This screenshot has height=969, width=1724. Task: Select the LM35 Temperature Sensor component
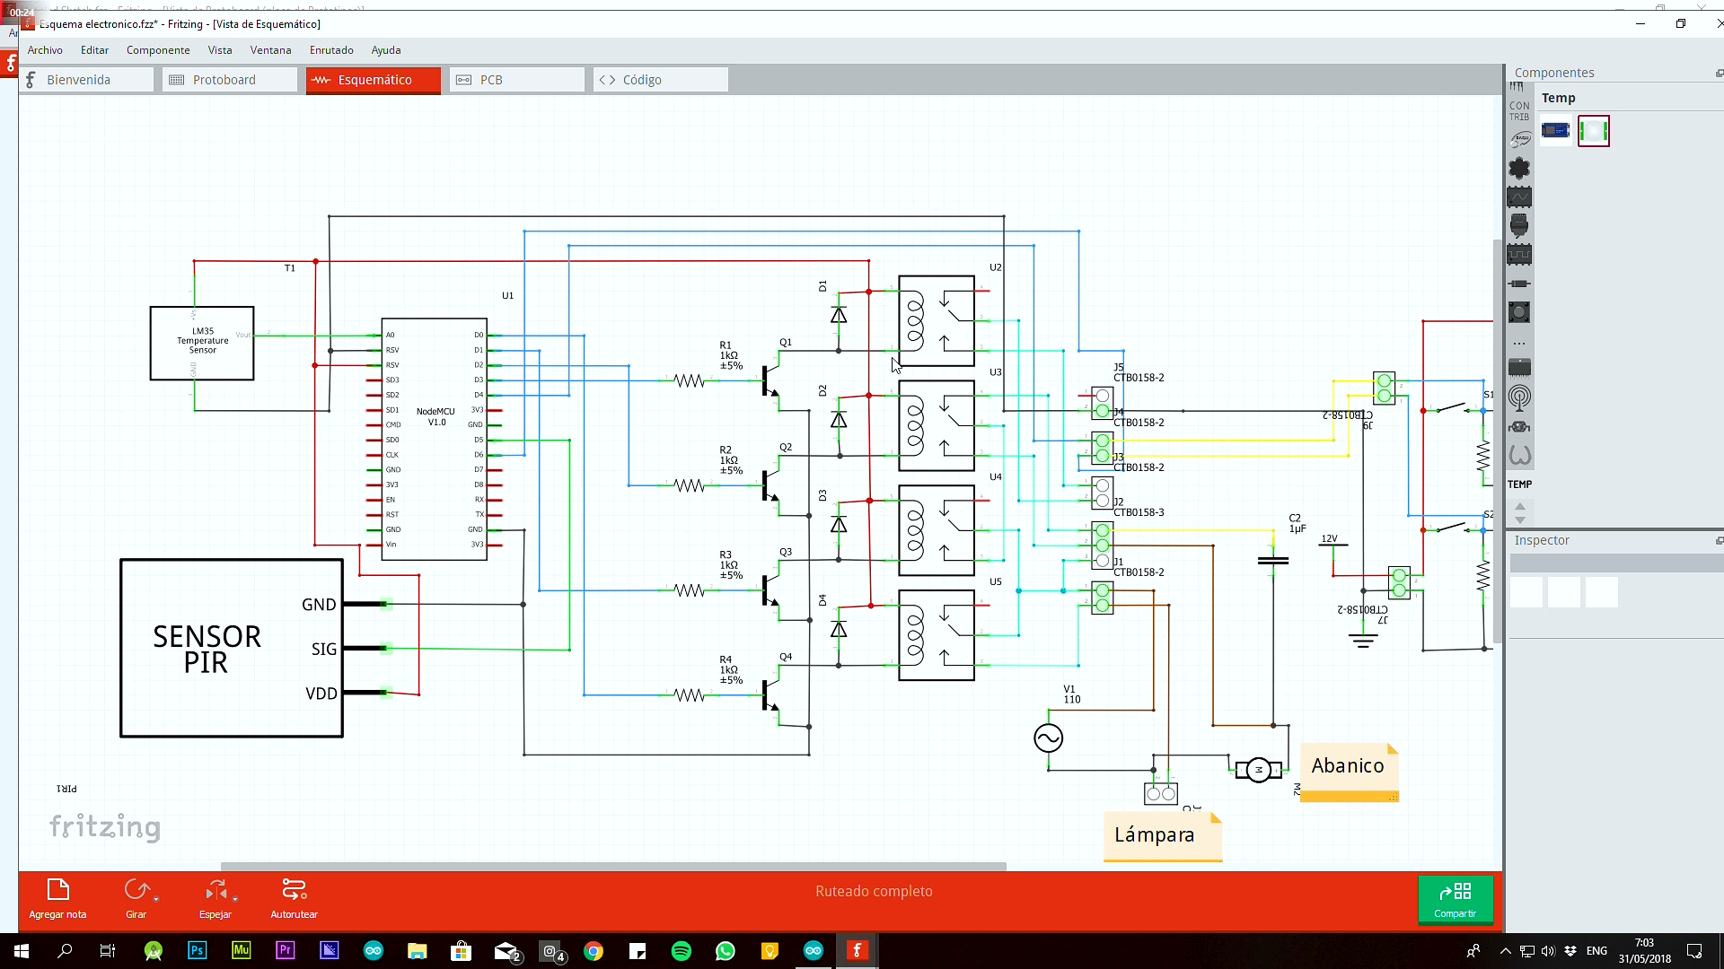[202, 344]
